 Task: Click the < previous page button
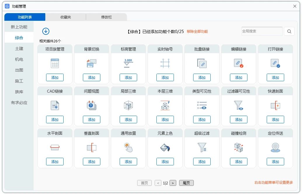coord(158,183)
